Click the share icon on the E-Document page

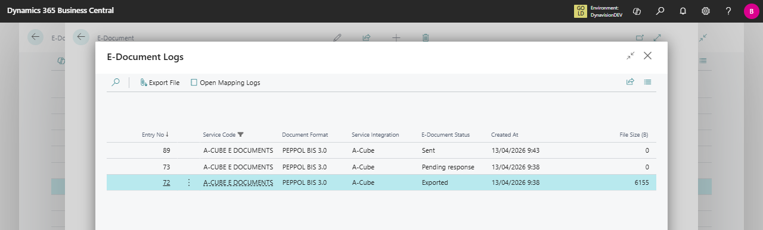pyautogui.click(x=367, y=37)
